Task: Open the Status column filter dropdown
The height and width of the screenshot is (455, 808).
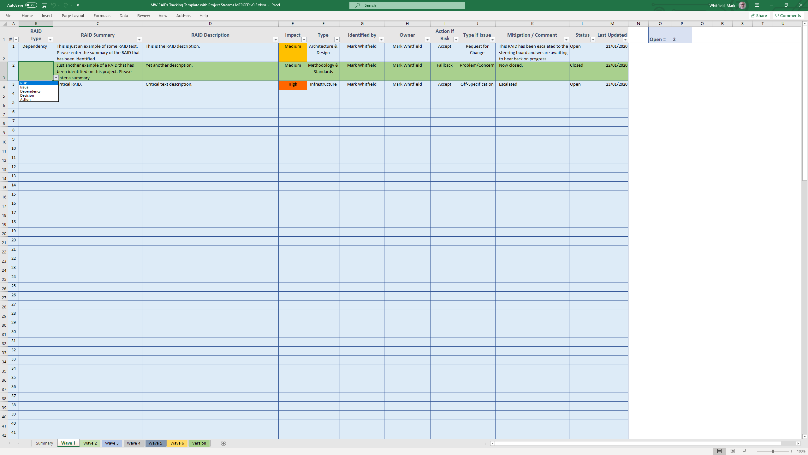Action: 593,39
